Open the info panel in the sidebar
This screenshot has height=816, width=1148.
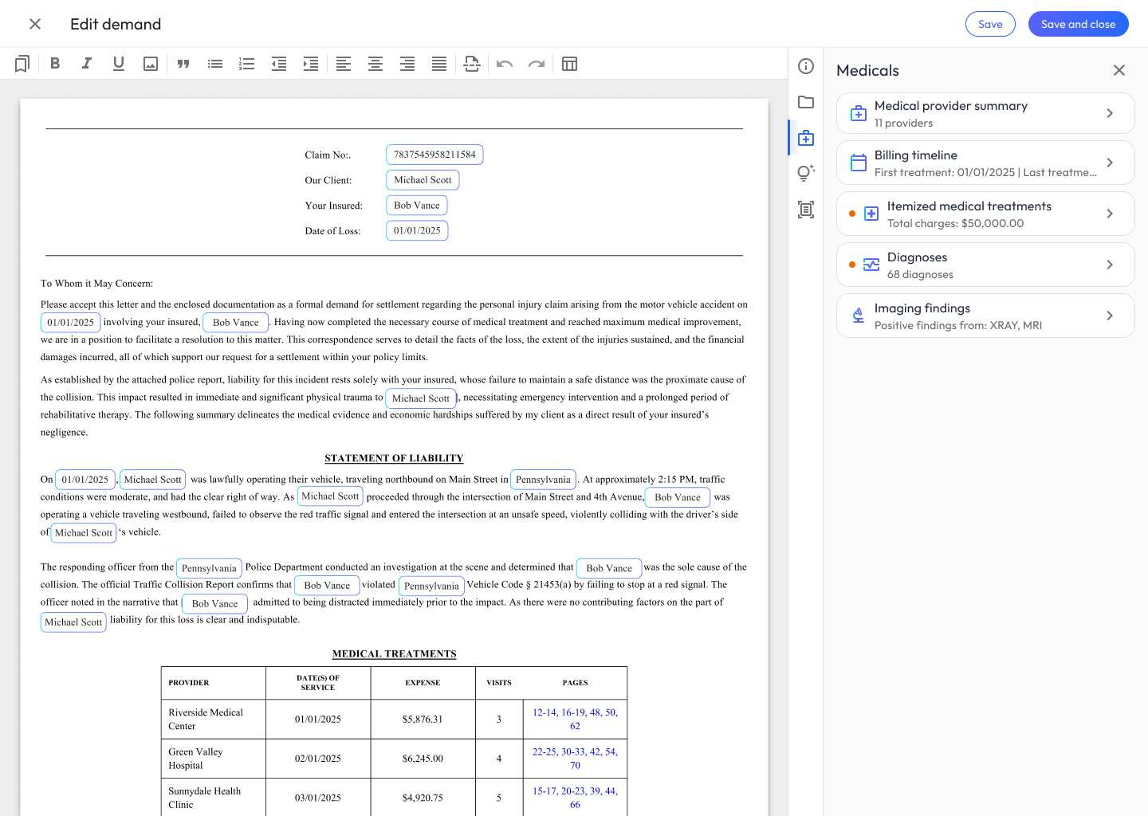click(x=806, y=66)
